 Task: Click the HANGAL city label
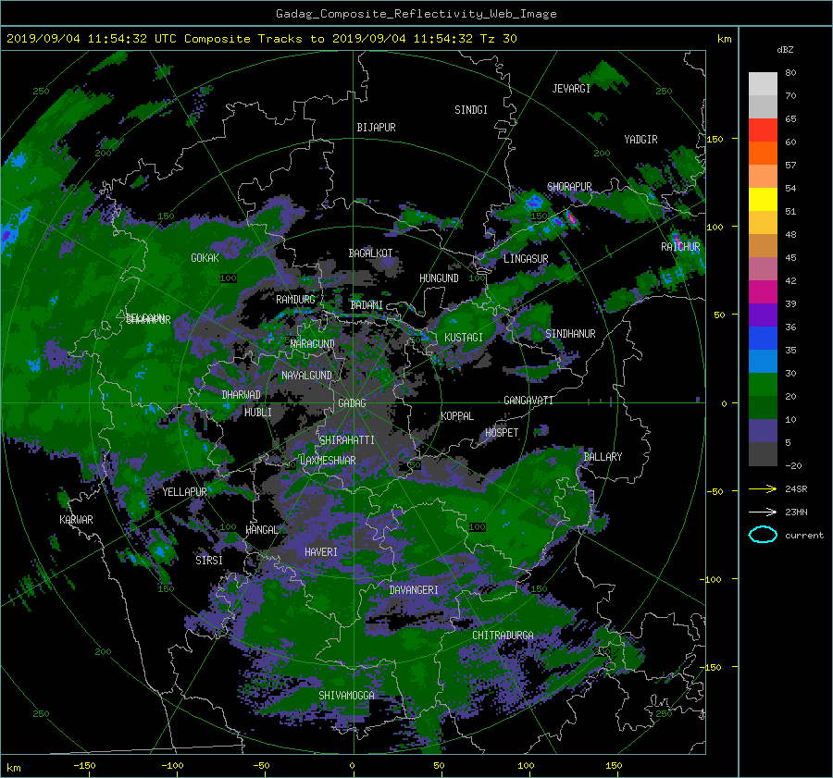(x=262, y=530)
